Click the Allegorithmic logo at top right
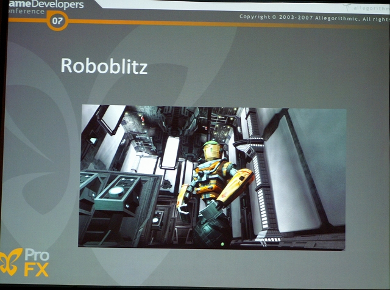 [364, 7]
